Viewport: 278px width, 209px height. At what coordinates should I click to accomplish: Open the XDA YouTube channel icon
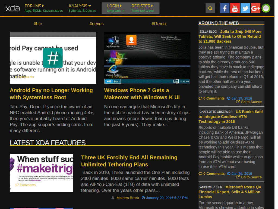[235, 8]
